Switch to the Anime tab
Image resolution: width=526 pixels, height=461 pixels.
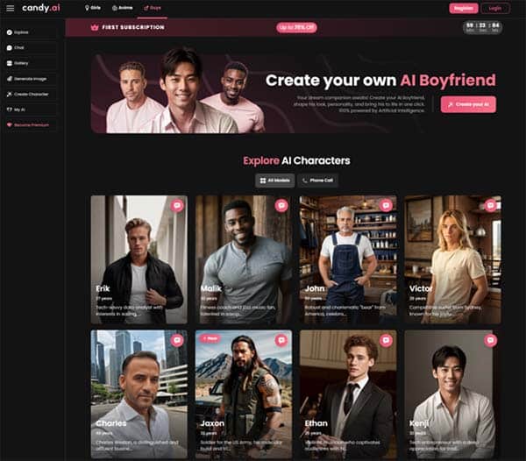pyautogui.click(x=123, y=8)
